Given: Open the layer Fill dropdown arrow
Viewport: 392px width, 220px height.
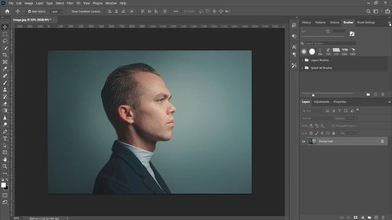Looking at the screenshot, I should click(x=356, y=133).
